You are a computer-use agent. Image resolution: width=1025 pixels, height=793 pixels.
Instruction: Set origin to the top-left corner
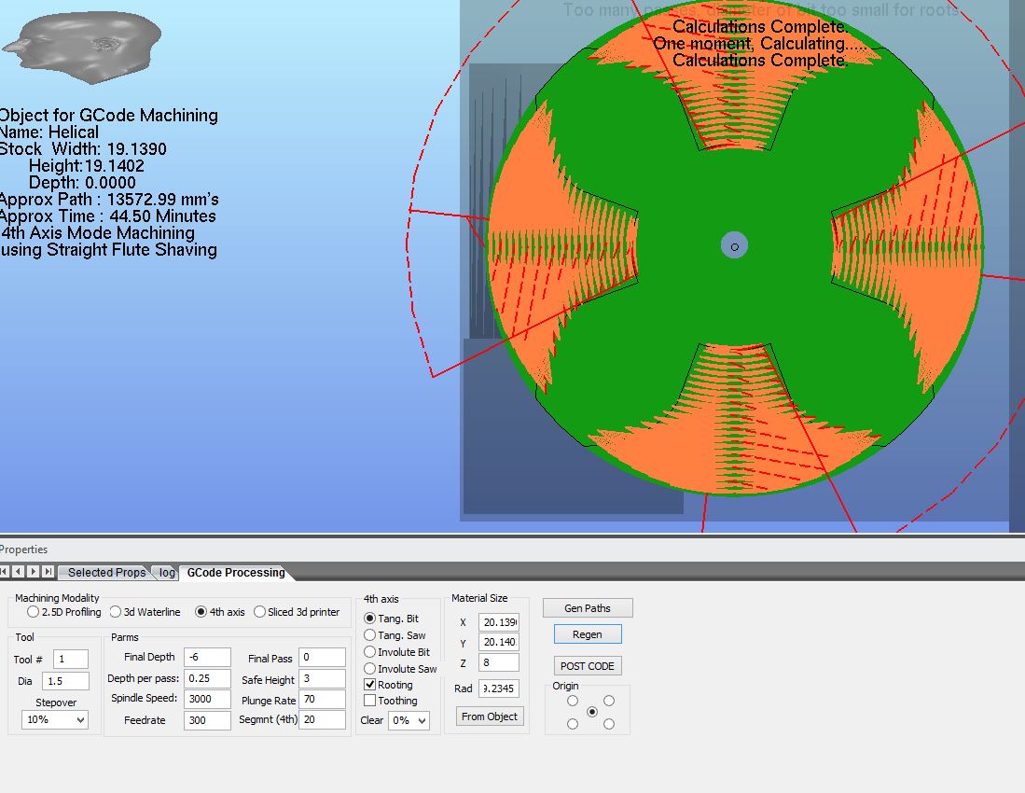click(x=573, y=701)
